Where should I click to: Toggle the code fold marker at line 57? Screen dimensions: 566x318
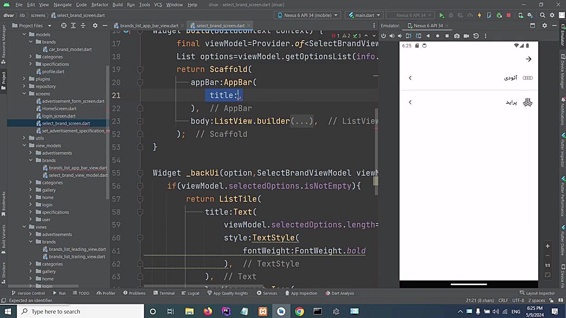(140, 199)
